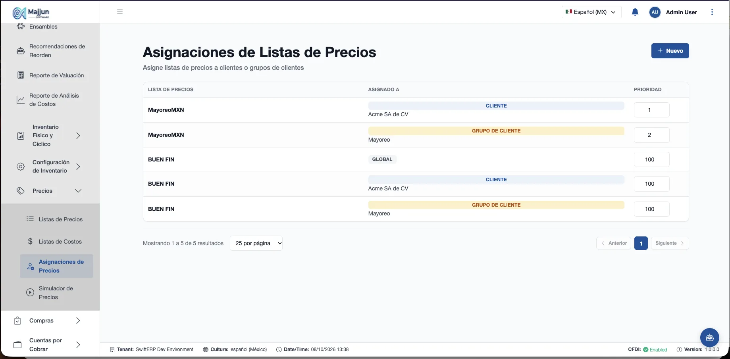Select page 1 in pagination

[641, 243]
